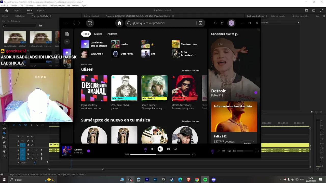This screenshot has width=326, height=183.
Task: Go back with Spotify left arrow
Action: click(x=74, y=23)
